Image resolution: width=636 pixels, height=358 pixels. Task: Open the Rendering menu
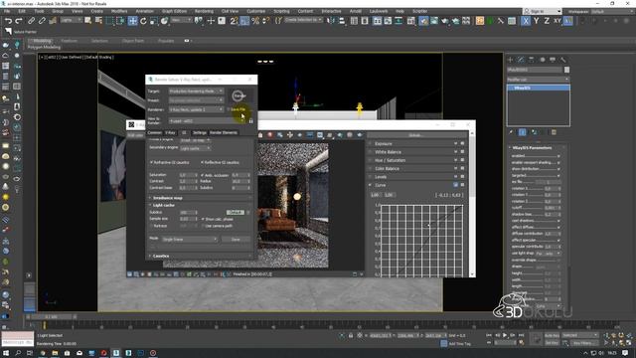pos(204,11)
